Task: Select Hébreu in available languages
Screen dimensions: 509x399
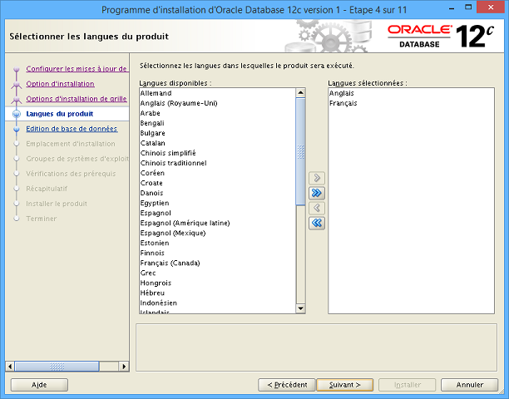Action: tap(218, 293)
